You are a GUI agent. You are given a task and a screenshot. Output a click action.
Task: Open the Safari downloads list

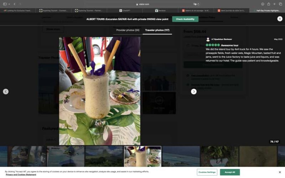pyautogui.click(x=263, y=4)
